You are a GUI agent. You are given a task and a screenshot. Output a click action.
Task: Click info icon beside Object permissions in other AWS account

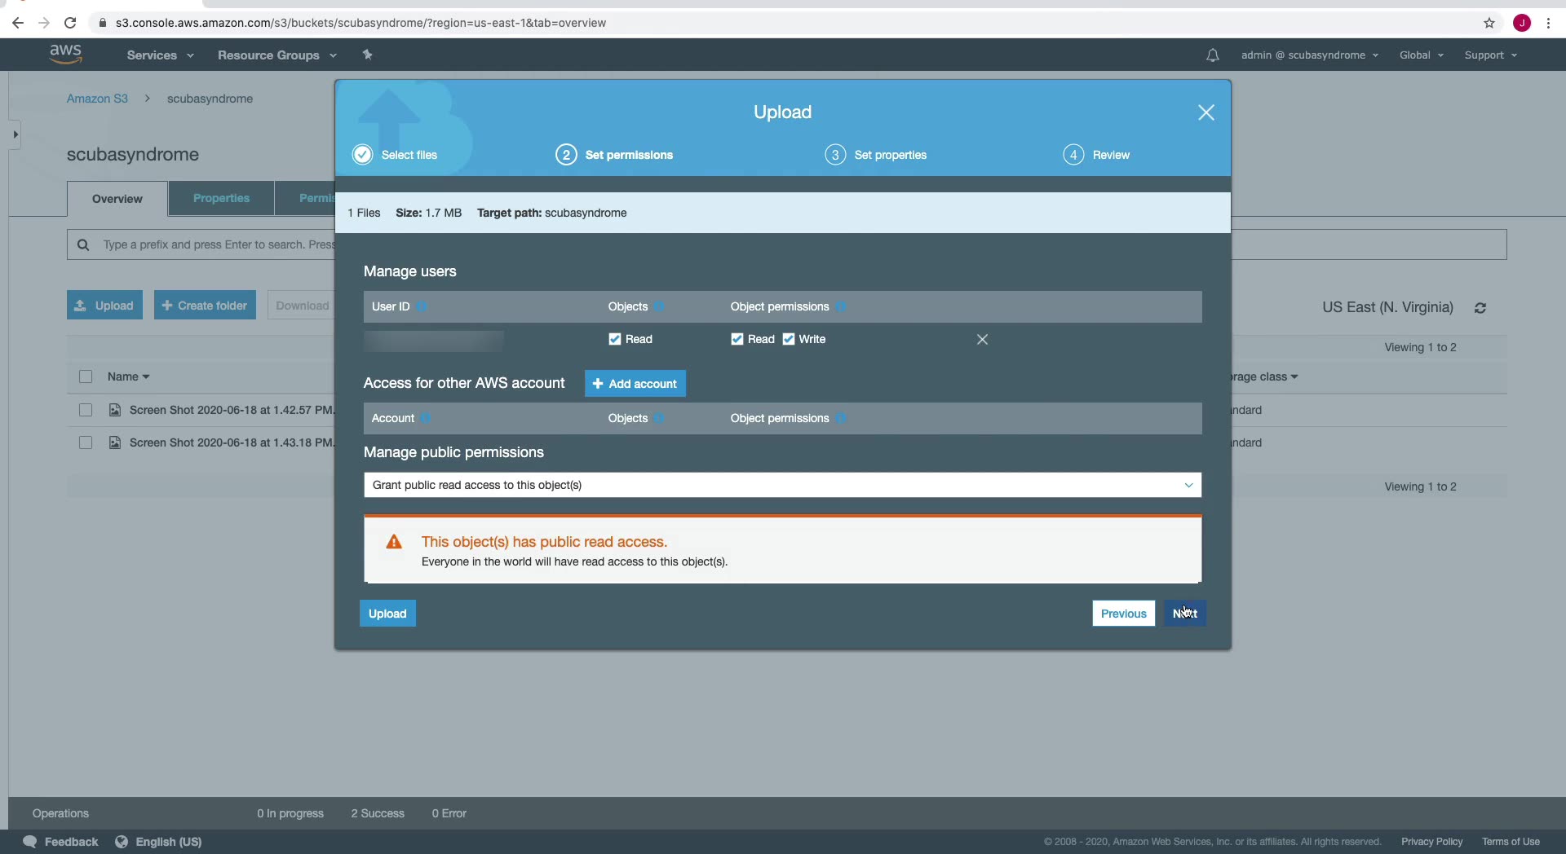(x=841, y=418)
